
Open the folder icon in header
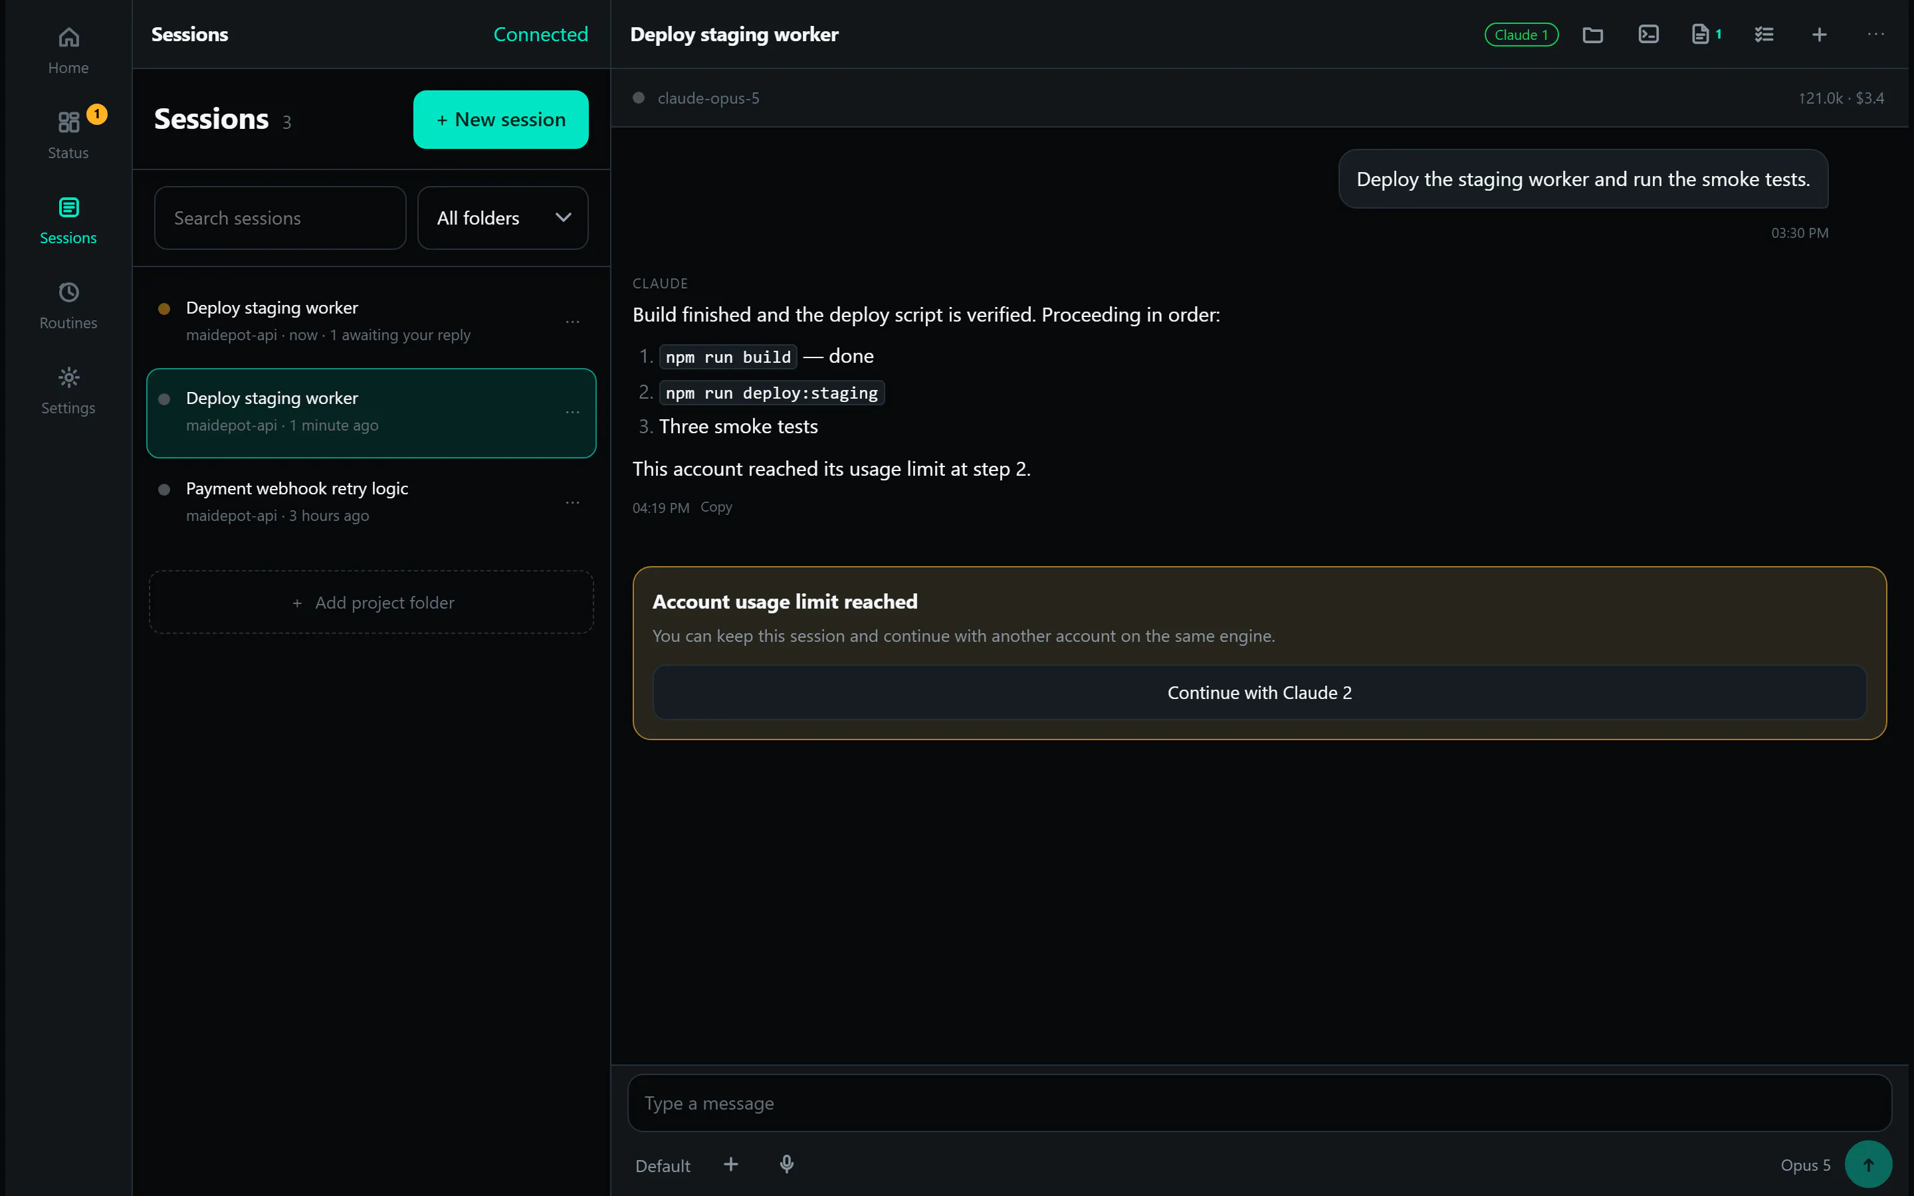click(1592, 35)
